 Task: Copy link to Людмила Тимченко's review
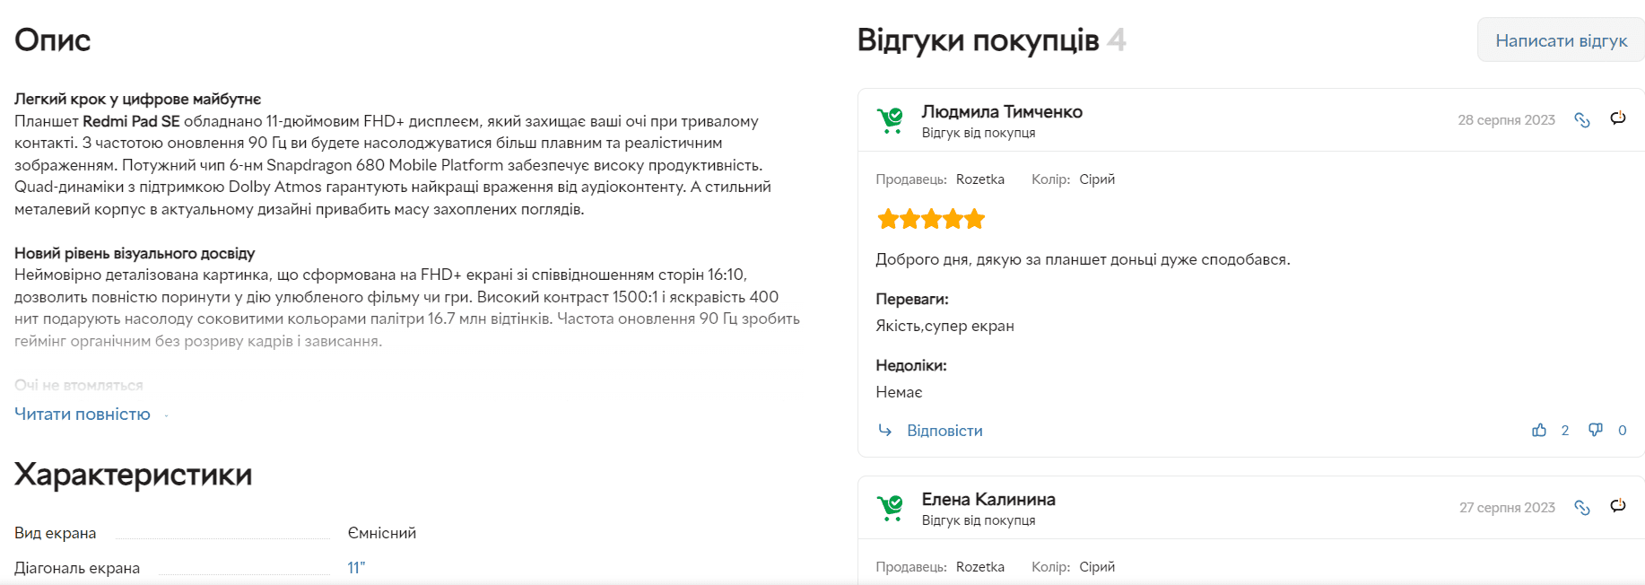[x=1582, y=120]
